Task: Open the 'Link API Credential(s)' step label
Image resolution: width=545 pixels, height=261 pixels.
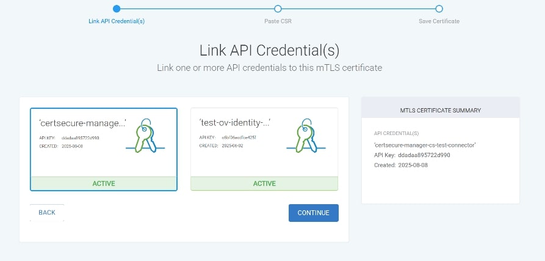Action: 117,21
